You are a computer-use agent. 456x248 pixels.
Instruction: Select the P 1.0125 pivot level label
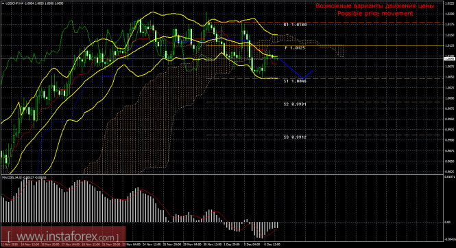click(295, 48)
